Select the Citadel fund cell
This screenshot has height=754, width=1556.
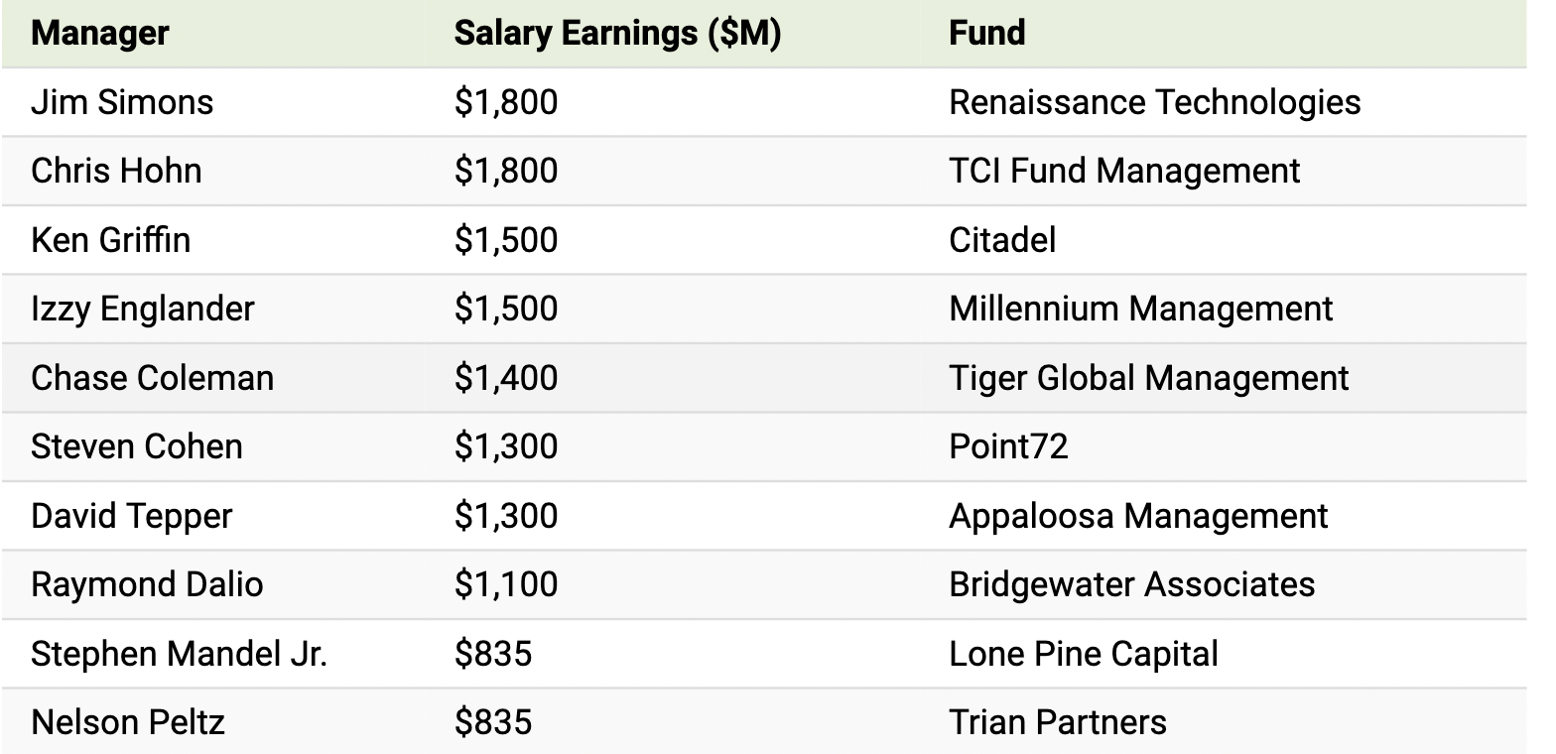1002,240
